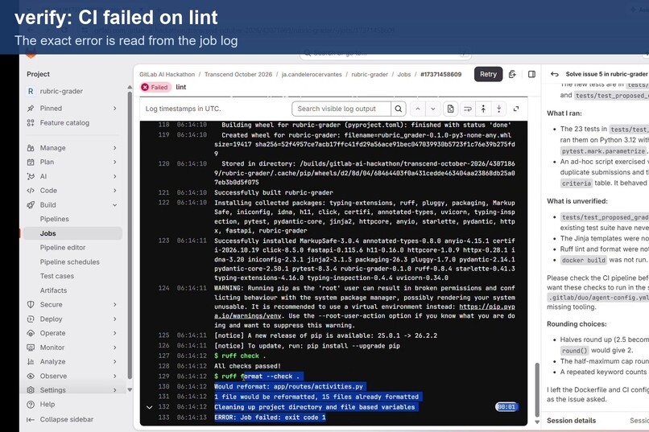Expand the AI menu

(x=72, y=176)
